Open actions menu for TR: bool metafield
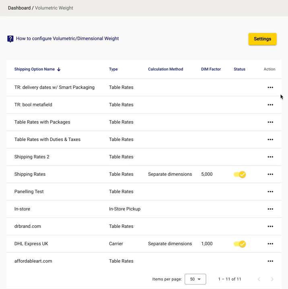The width and height of the screenshot is (288, 289). (270, 105)
